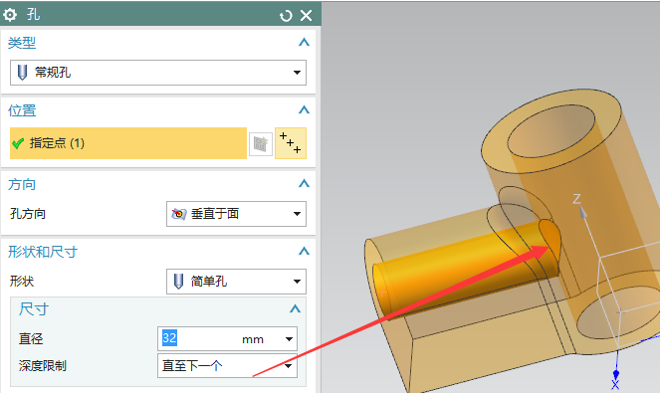Open the diameter mm unit dropdown arrow
Image resolution: width=660 pixels, height=394 pixels.
tap(289, 339)
